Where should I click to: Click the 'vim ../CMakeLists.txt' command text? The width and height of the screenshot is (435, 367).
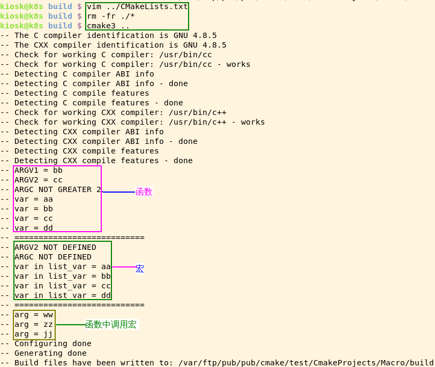pyautogui.click(x=136, y=6)
